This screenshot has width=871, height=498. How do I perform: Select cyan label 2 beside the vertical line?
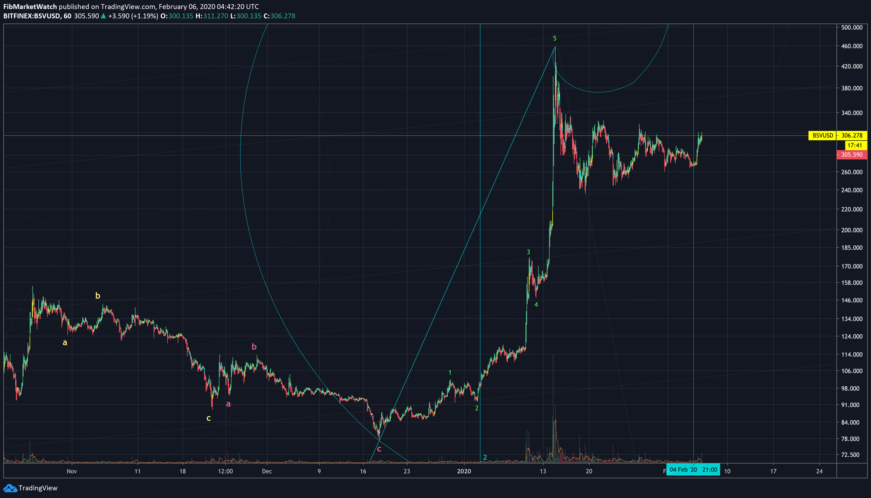[x=485, y=457]
